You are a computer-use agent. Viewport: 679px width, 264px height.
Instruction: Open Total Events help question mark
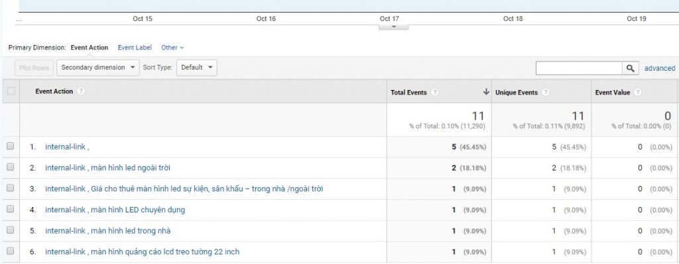pos(435,93)
